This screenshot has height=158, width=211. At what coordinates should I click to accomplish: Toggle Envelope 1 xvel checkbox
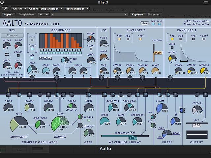tap(140, 39)
